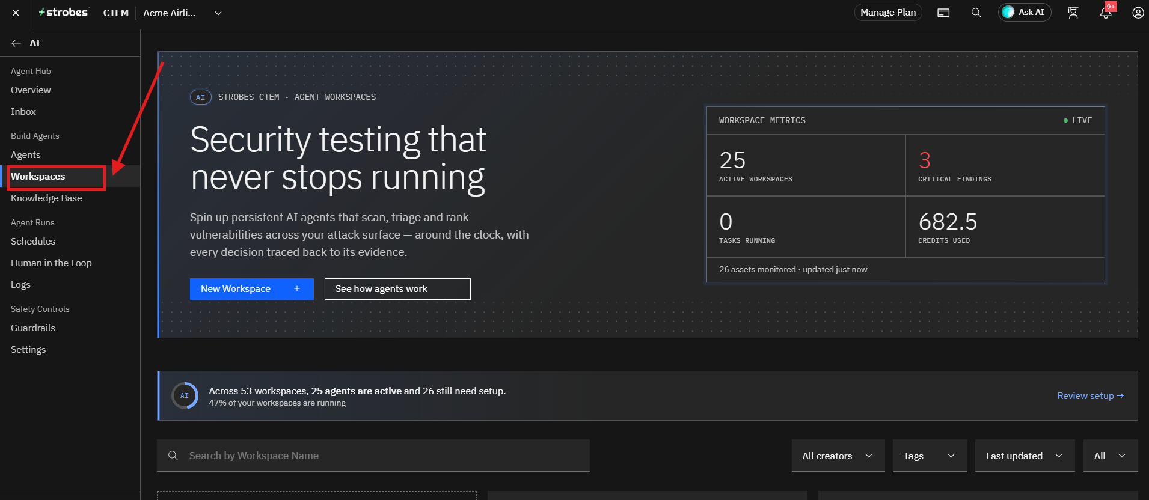Click the LIVE status indicator
This screenshot has width=1149, height=500.
coord(1077,121)
